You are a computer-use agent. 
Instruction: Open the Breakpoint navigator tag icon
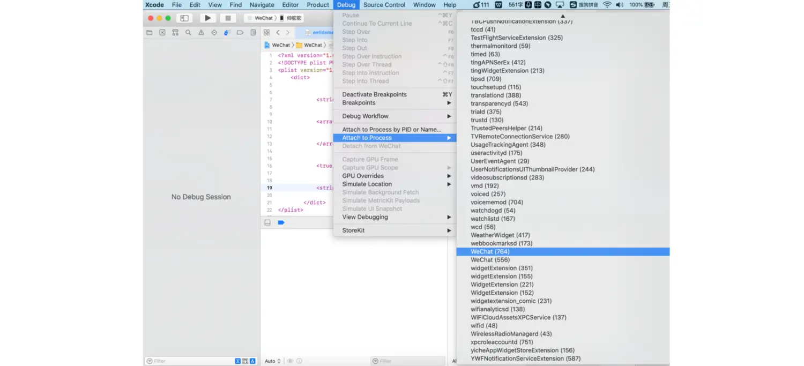(240, 33)
